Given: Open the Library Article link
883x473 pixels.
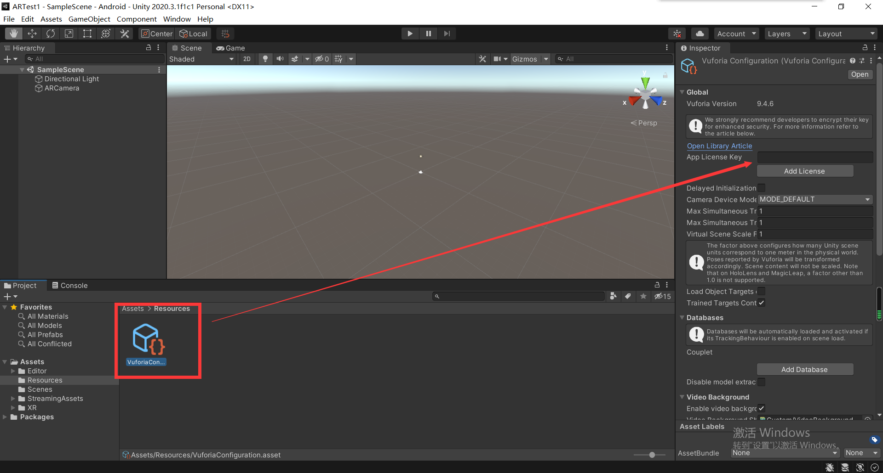Looking at the screenshot, I should (719, 146).
